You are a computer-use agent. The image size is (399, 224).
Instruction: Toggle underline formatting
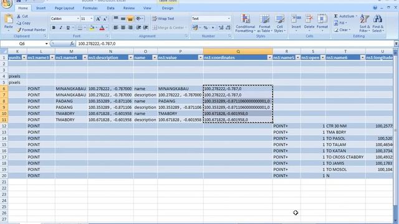68,27
